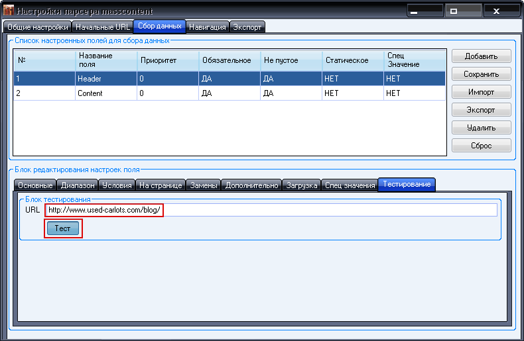Screen dimensions: 524x341
Task: Open the Навигация tab
Action: click(207, 27)
